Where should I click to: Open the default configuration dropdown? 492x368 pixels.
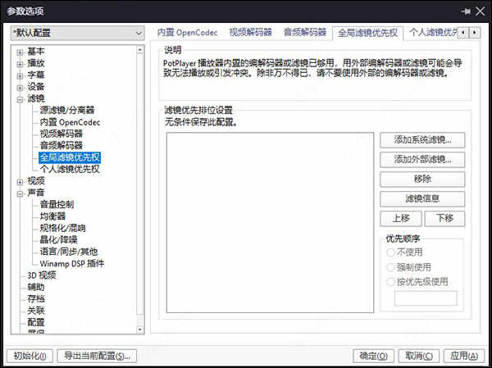(78, 33)
